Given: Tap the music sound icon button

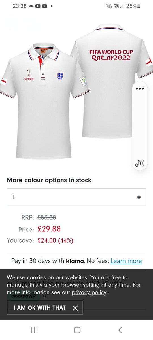Looking at the screenshot, I should tap(140, 163).
